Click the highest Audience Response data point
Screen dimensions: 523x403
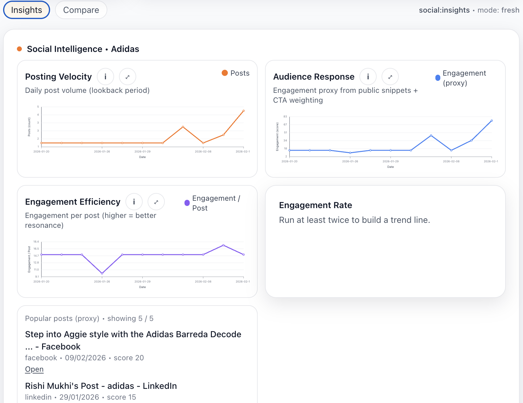491,121
